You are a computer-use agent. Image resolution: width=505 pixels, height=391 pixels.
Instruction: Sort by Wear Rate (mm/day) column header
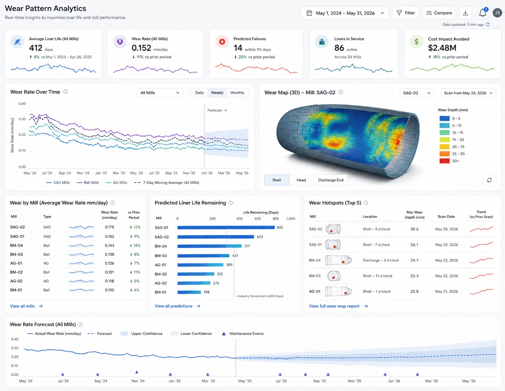click(x=109, y=215)
